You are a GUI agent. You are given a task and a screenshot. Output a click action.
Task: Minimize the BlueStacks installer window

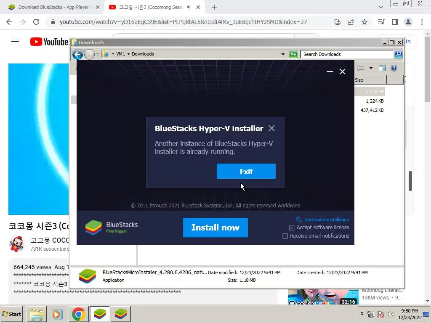pos(330,71)
